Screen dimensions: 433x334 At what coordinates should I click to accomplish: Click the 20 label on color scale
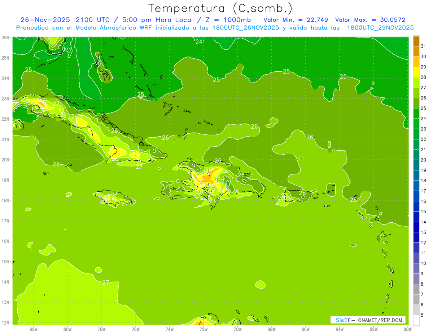(423, 160)
